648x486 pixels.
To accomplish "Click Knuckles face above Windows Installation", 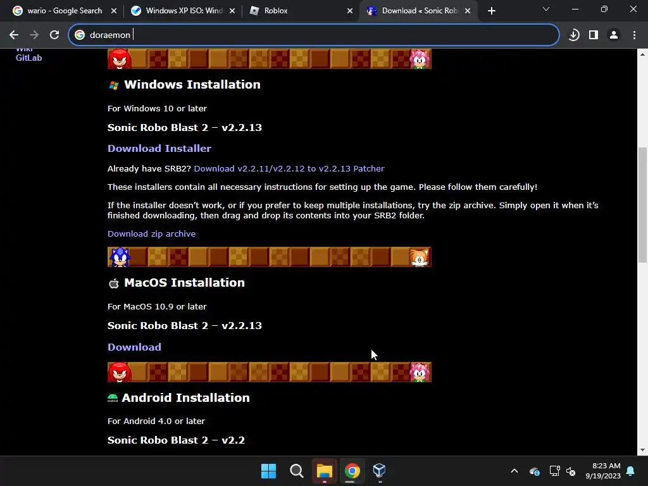I will click(120, 59).
